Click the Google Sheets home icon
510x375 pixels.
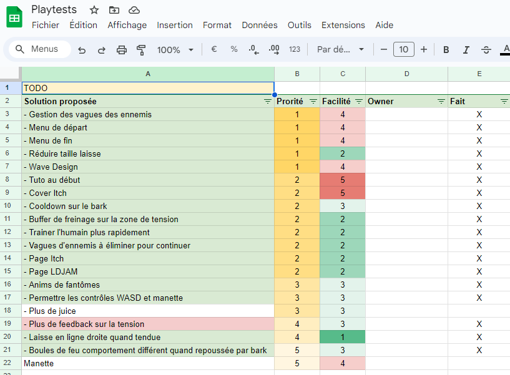(x=14, y=17)
